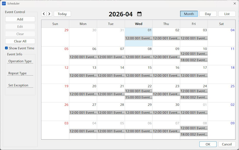Click the disabled Edit button
239x150 pixels.
pos(20,27)
